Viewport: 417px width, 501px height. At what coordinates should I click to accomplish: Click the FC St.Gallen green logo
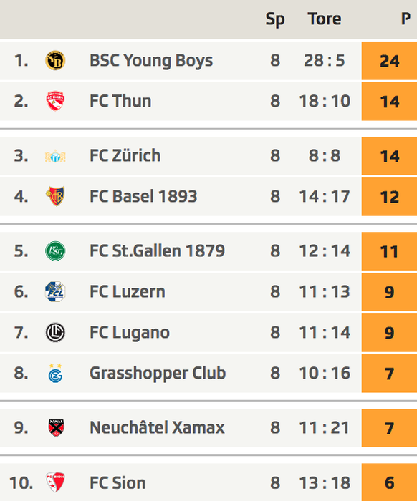tap(55, 250)
